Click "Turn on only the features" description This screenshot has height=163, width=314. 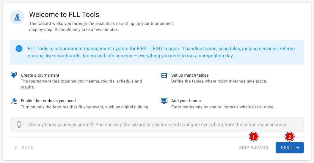[x=85, y=107]
